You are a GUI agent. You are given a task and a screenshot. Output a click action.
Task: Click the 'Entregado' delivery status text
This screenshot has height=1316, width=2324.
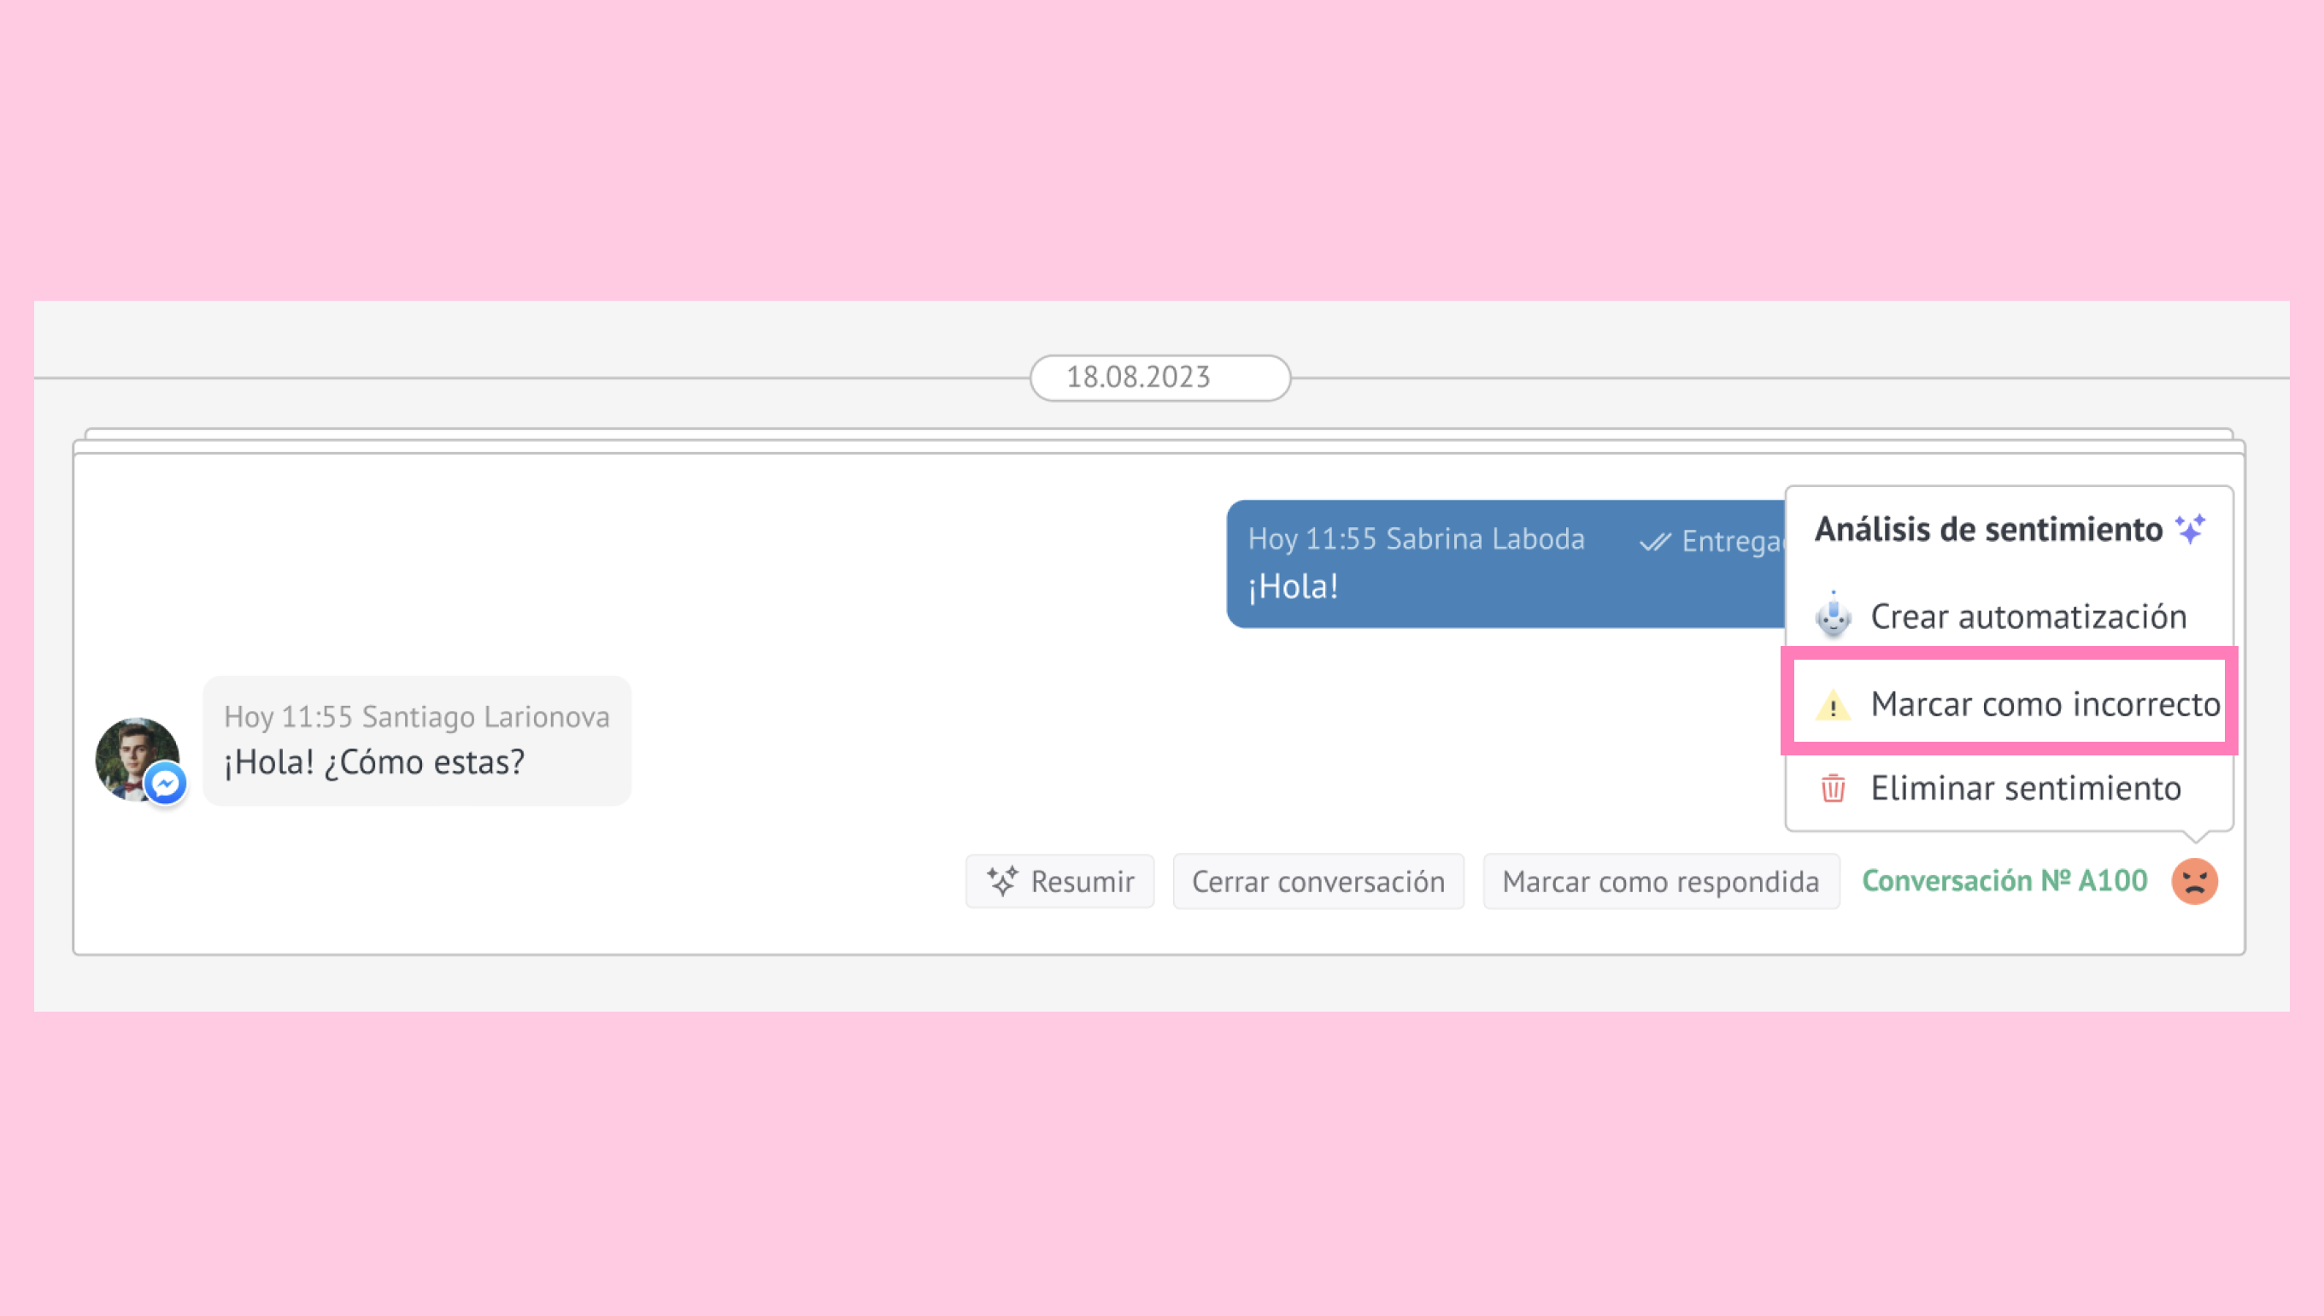pyautogui.click(x=1733, y=542)
